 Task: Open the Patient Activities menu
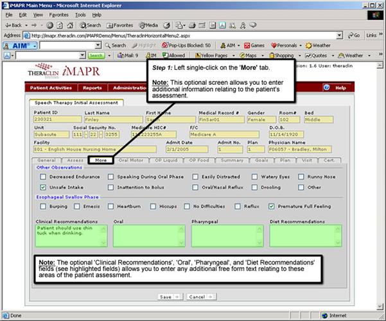pos(51,88)
